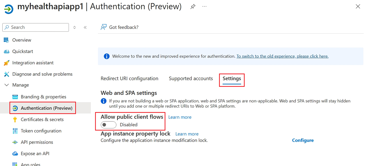
Task: Pin the Authentication page
Action: 193,7
